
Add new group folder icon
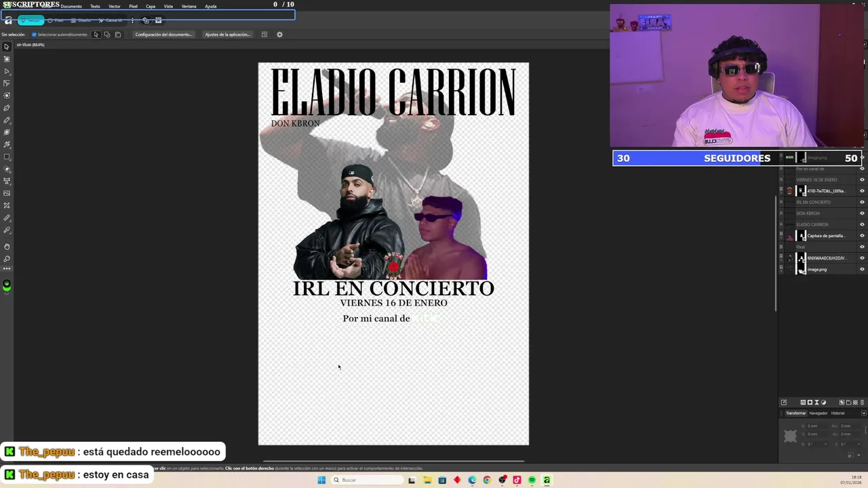(848, 403)
